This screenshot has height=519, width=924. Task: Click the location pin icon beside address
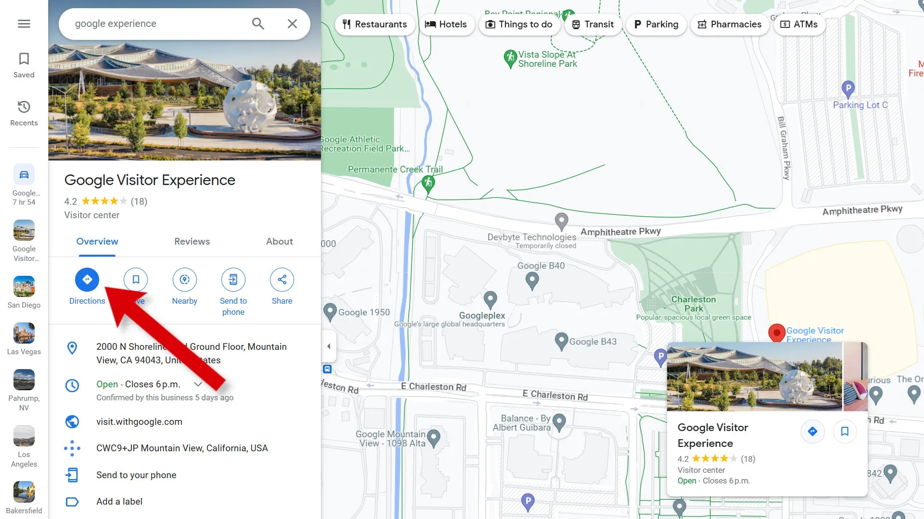[72, 348]
